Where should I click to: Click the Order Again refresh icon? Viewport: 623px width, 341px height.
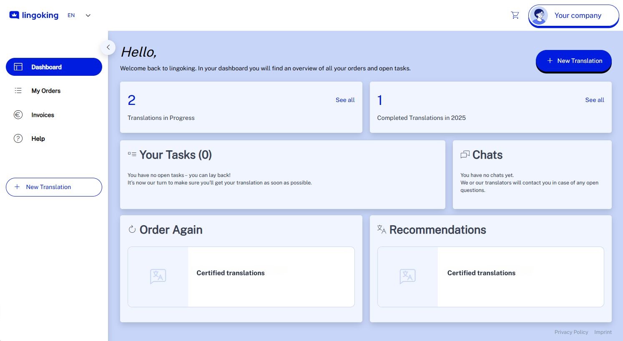coord(132,229)
